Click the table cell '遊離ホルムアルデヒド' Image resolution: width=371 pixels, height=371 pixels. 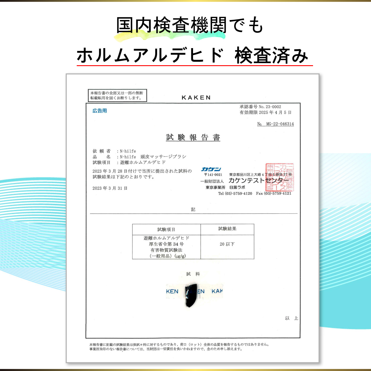tap(166, 238)
